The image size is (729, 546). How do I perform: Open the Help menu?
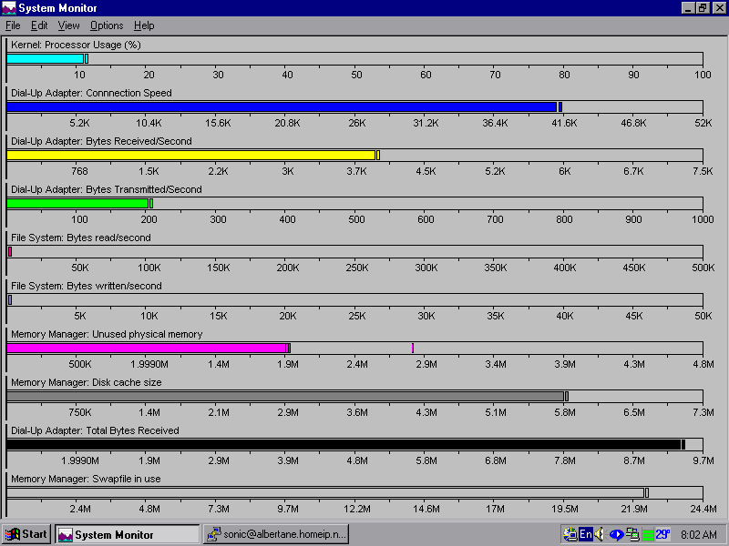(144, 25)
